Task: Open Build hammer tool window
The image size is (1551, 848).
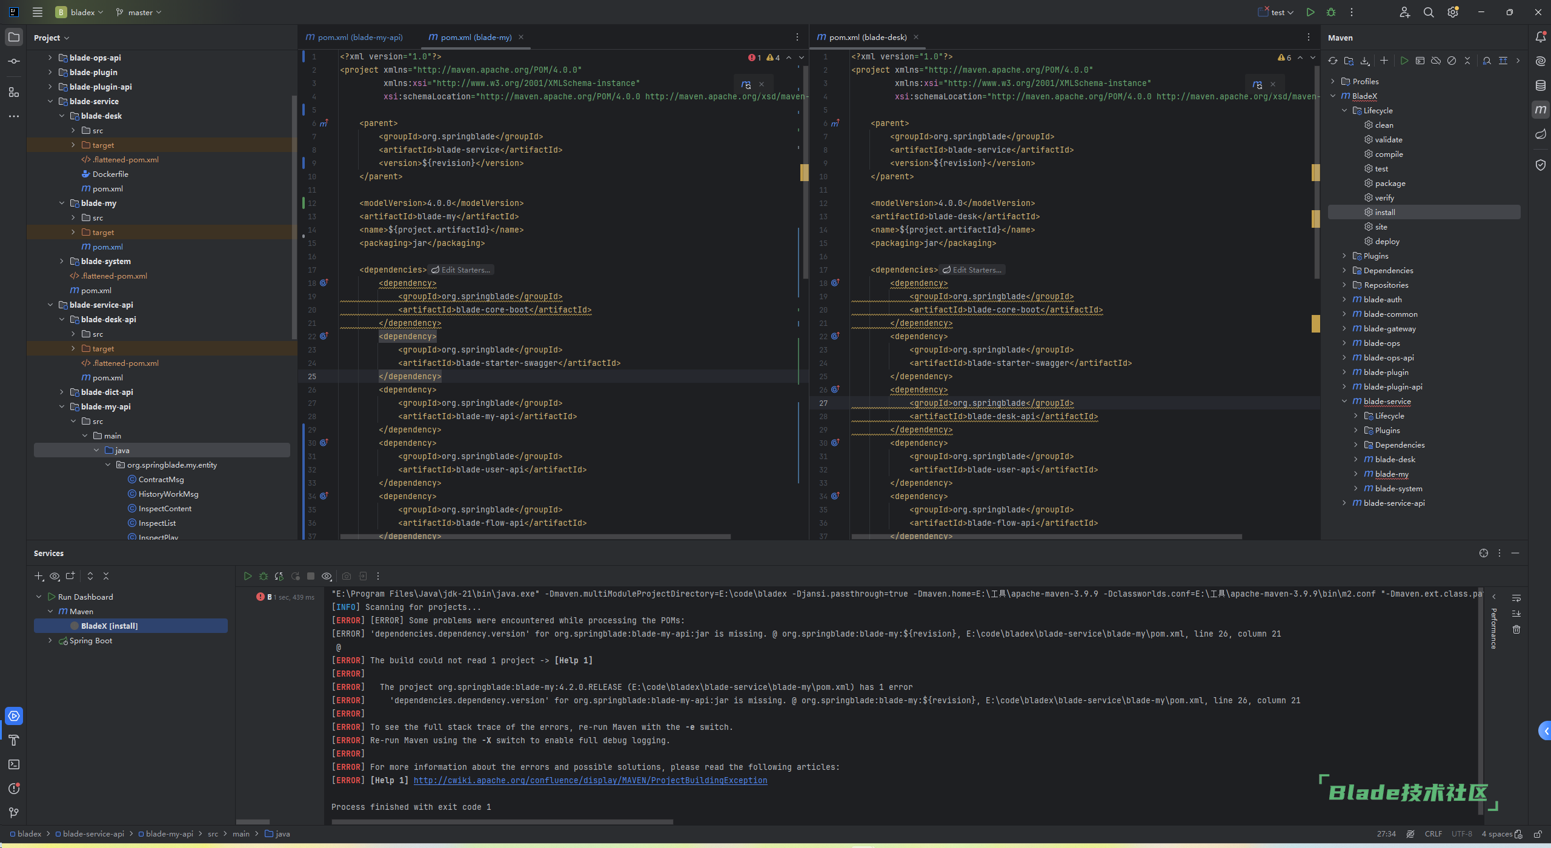Action: pos(14,740)
